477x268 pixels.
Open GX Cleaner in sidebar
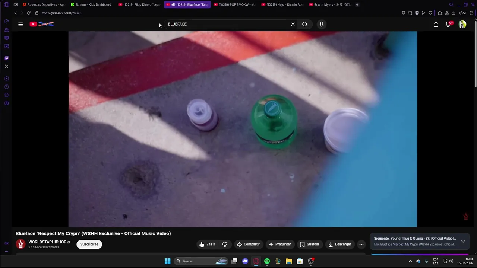(6, 30)
